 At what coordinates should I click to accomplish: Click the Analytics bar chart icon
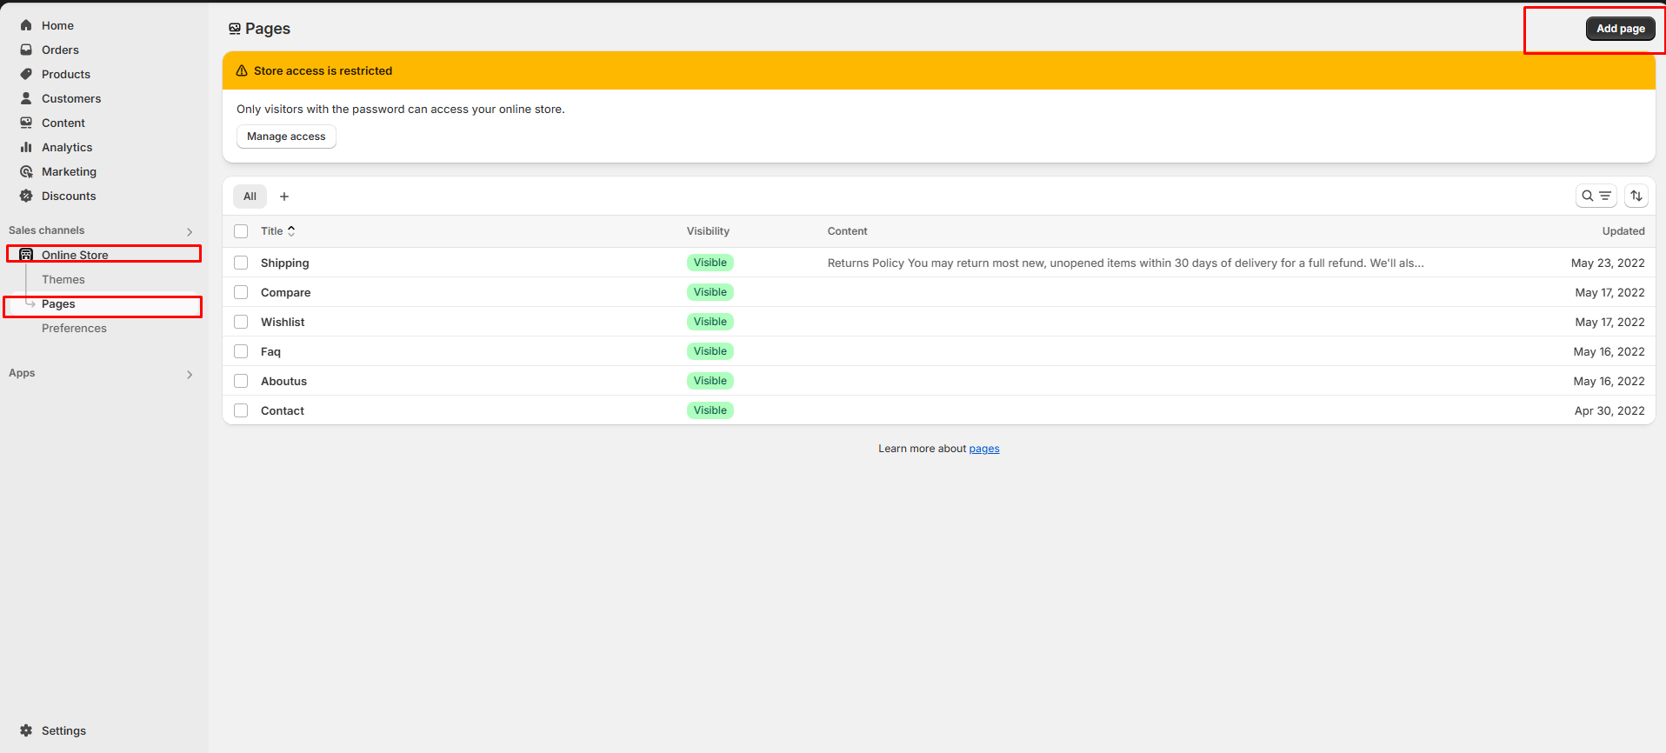pos(26,147)
